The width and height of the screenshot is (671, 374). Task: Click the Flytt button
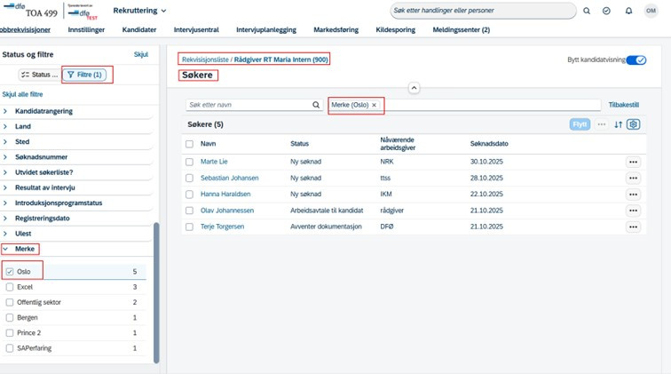580,124
